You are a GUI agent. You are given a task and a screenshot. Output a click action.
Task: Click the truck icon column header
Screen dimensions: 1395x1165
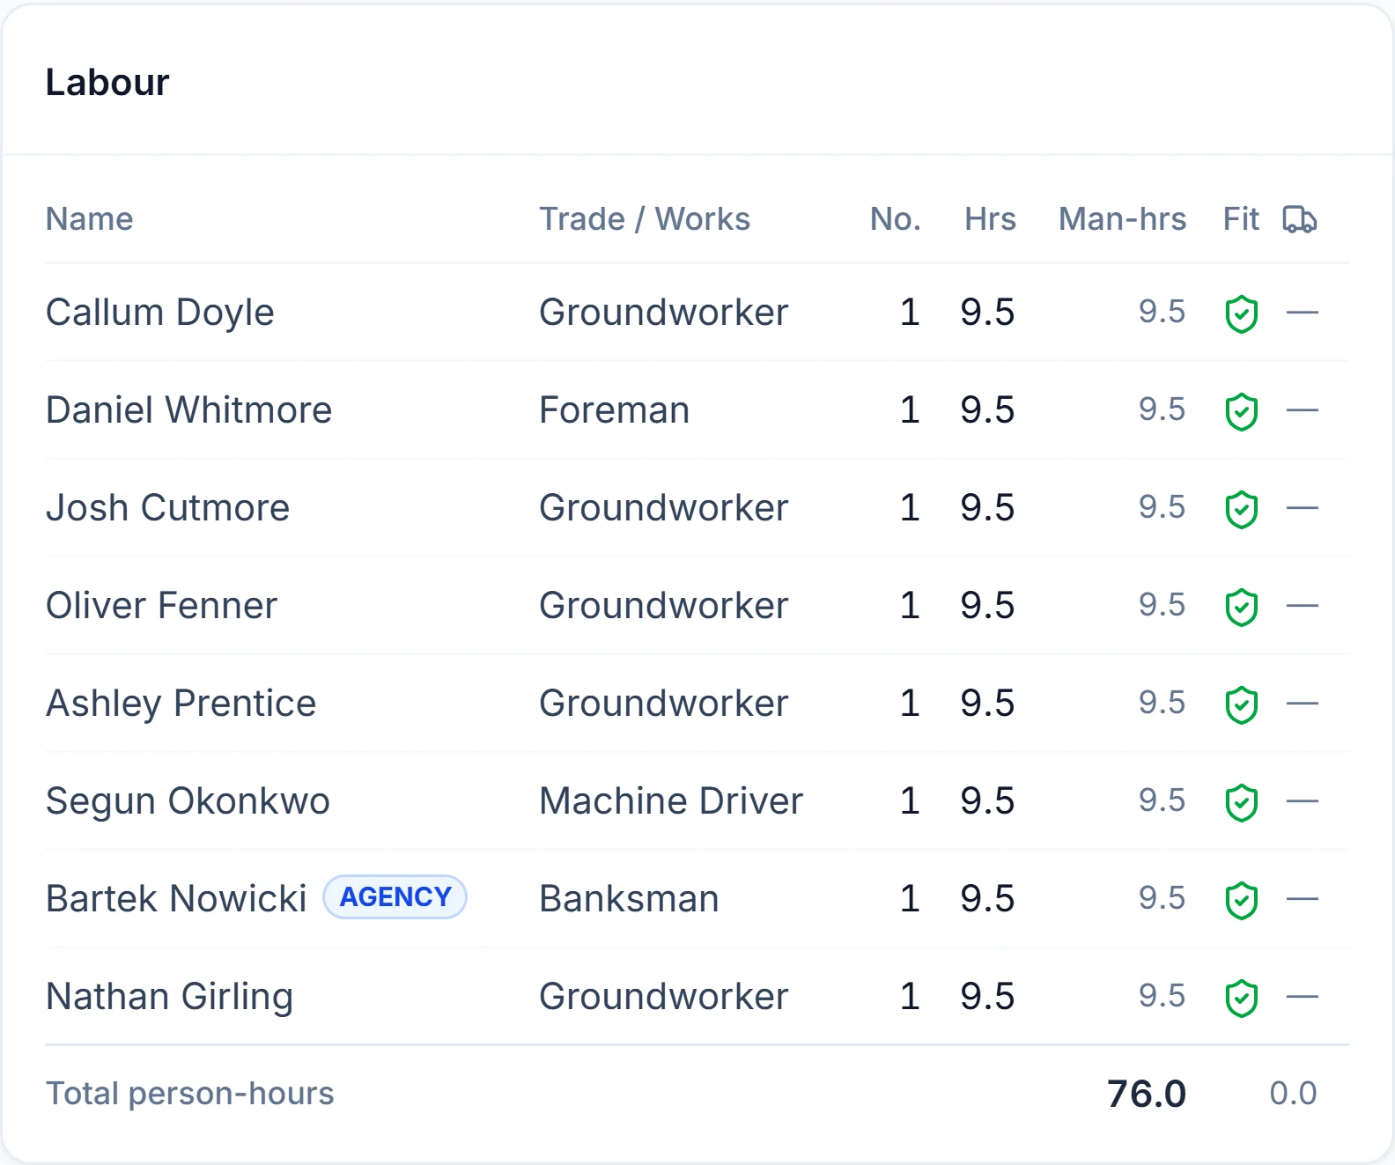(x=1300, y=219)
